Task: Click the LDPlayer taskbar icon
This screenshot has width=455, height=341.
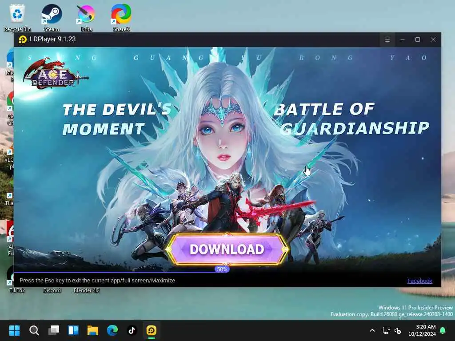Action: click(x=152, y=330)
